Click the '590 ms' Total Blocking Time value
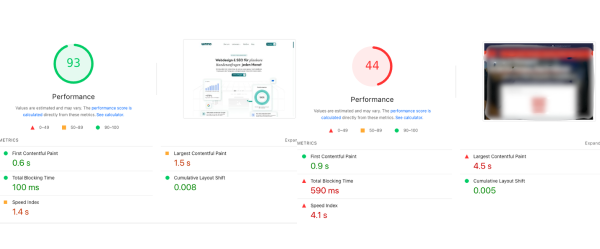The width and height of the screenshot is (600, 249). (x=324, y=190)
